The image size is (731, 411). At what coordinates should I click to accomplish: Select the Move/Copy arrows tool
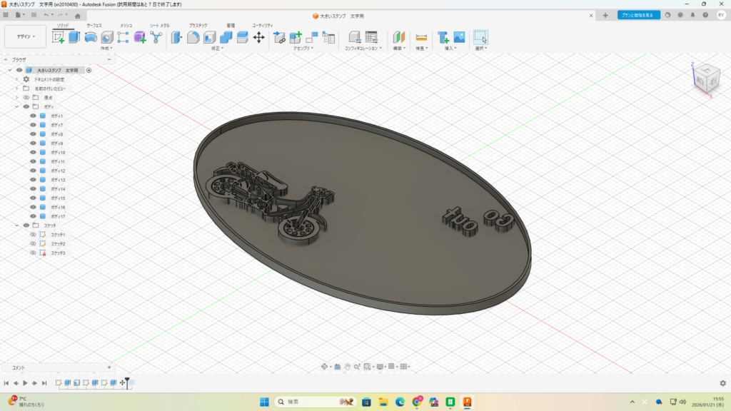tap(259, 37)
